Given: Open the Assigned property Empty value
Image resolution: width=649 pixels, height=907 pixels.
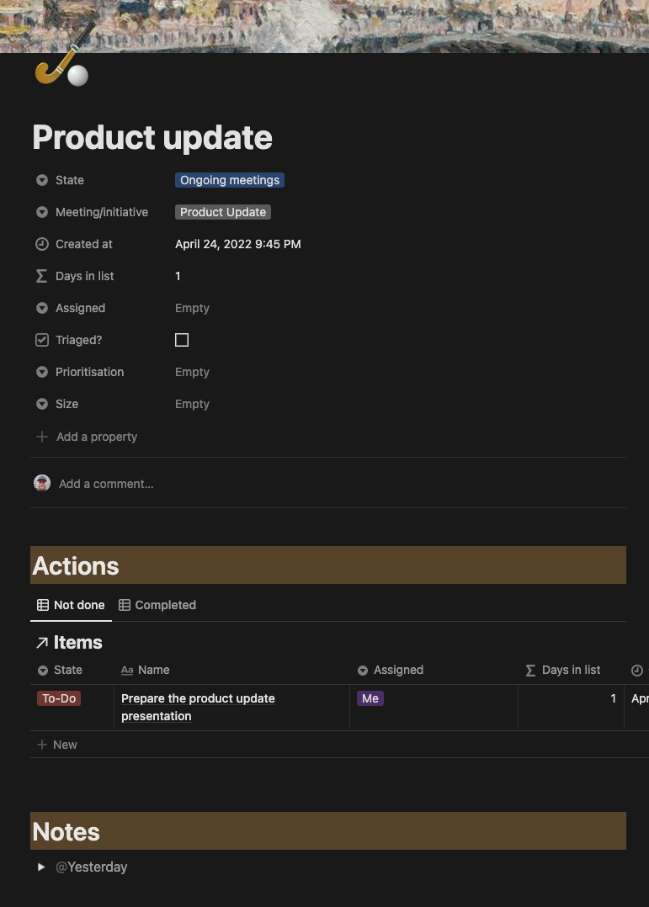Looking at the screenshot, I should [x=192, y=308].
